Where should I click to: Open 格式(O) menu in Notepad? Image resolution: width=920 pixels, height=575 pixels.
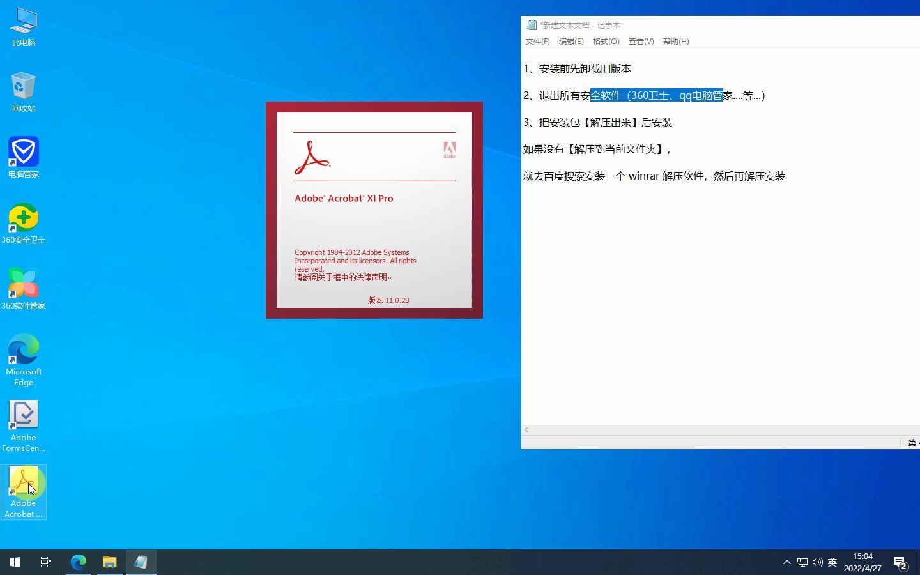pyautogui.click(x=606, y=41)
